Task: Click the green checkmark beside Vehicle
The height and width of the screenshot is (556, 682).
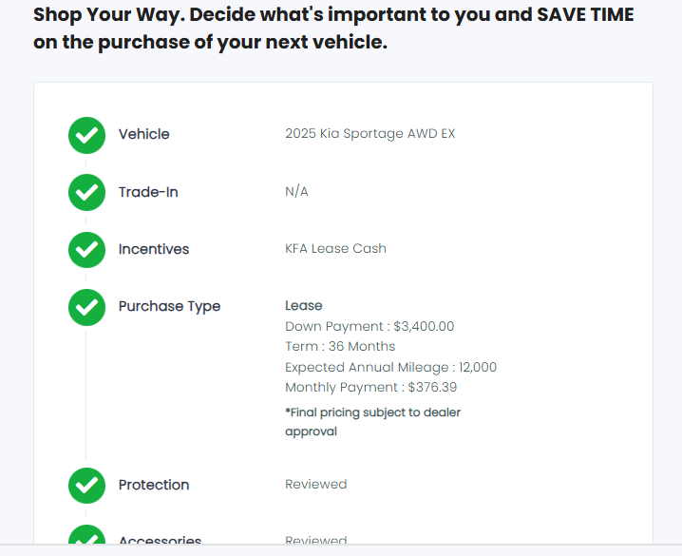Action: pyautogui.click(x=86, y=135)
